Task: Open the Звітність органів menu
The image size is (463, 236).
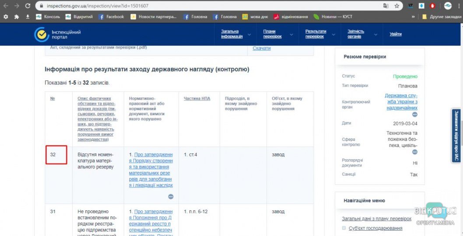Action: 355,34
